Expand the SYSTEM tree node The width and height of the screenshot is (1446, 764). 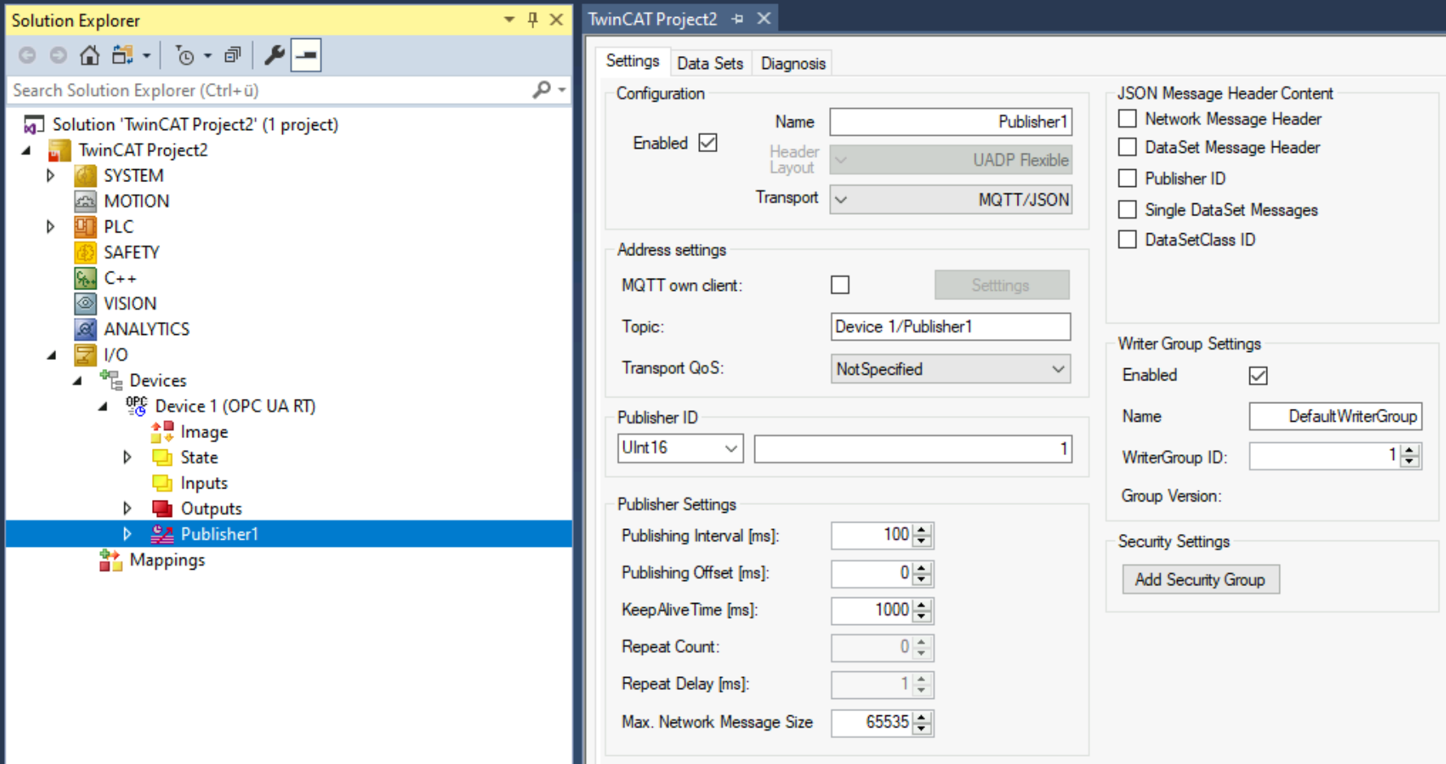click(50, 176)
